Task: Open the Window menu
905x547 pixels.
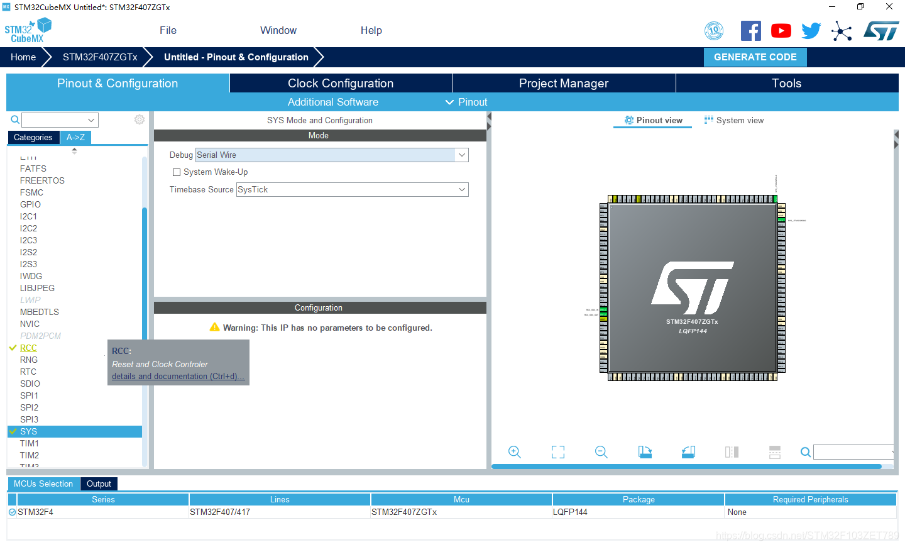Action: (x=278, y=30)
